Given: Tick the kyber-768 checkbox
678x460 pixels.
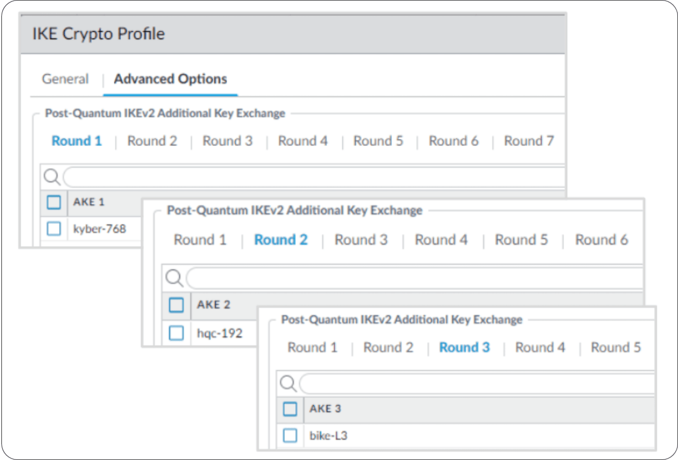Looking at the screenshot, I should click(x=54, y=228).
